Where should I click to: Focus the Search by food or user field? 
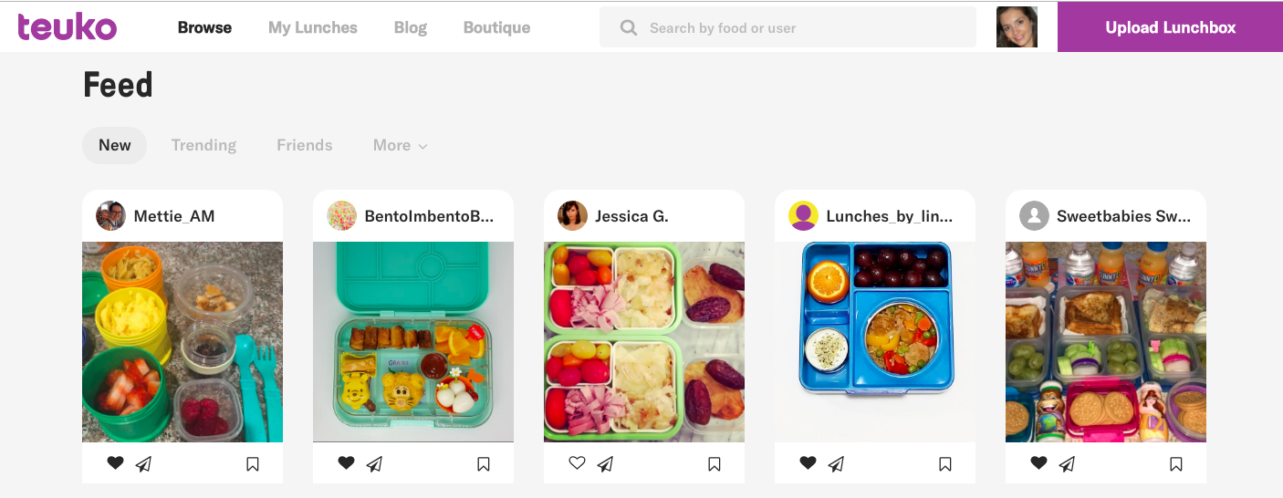(x=788, y=27)
